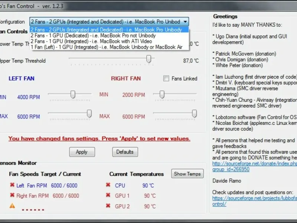
Task: Click the Right Fan MAX '6000 RPM' value
Action: click(x=134, y=117)
